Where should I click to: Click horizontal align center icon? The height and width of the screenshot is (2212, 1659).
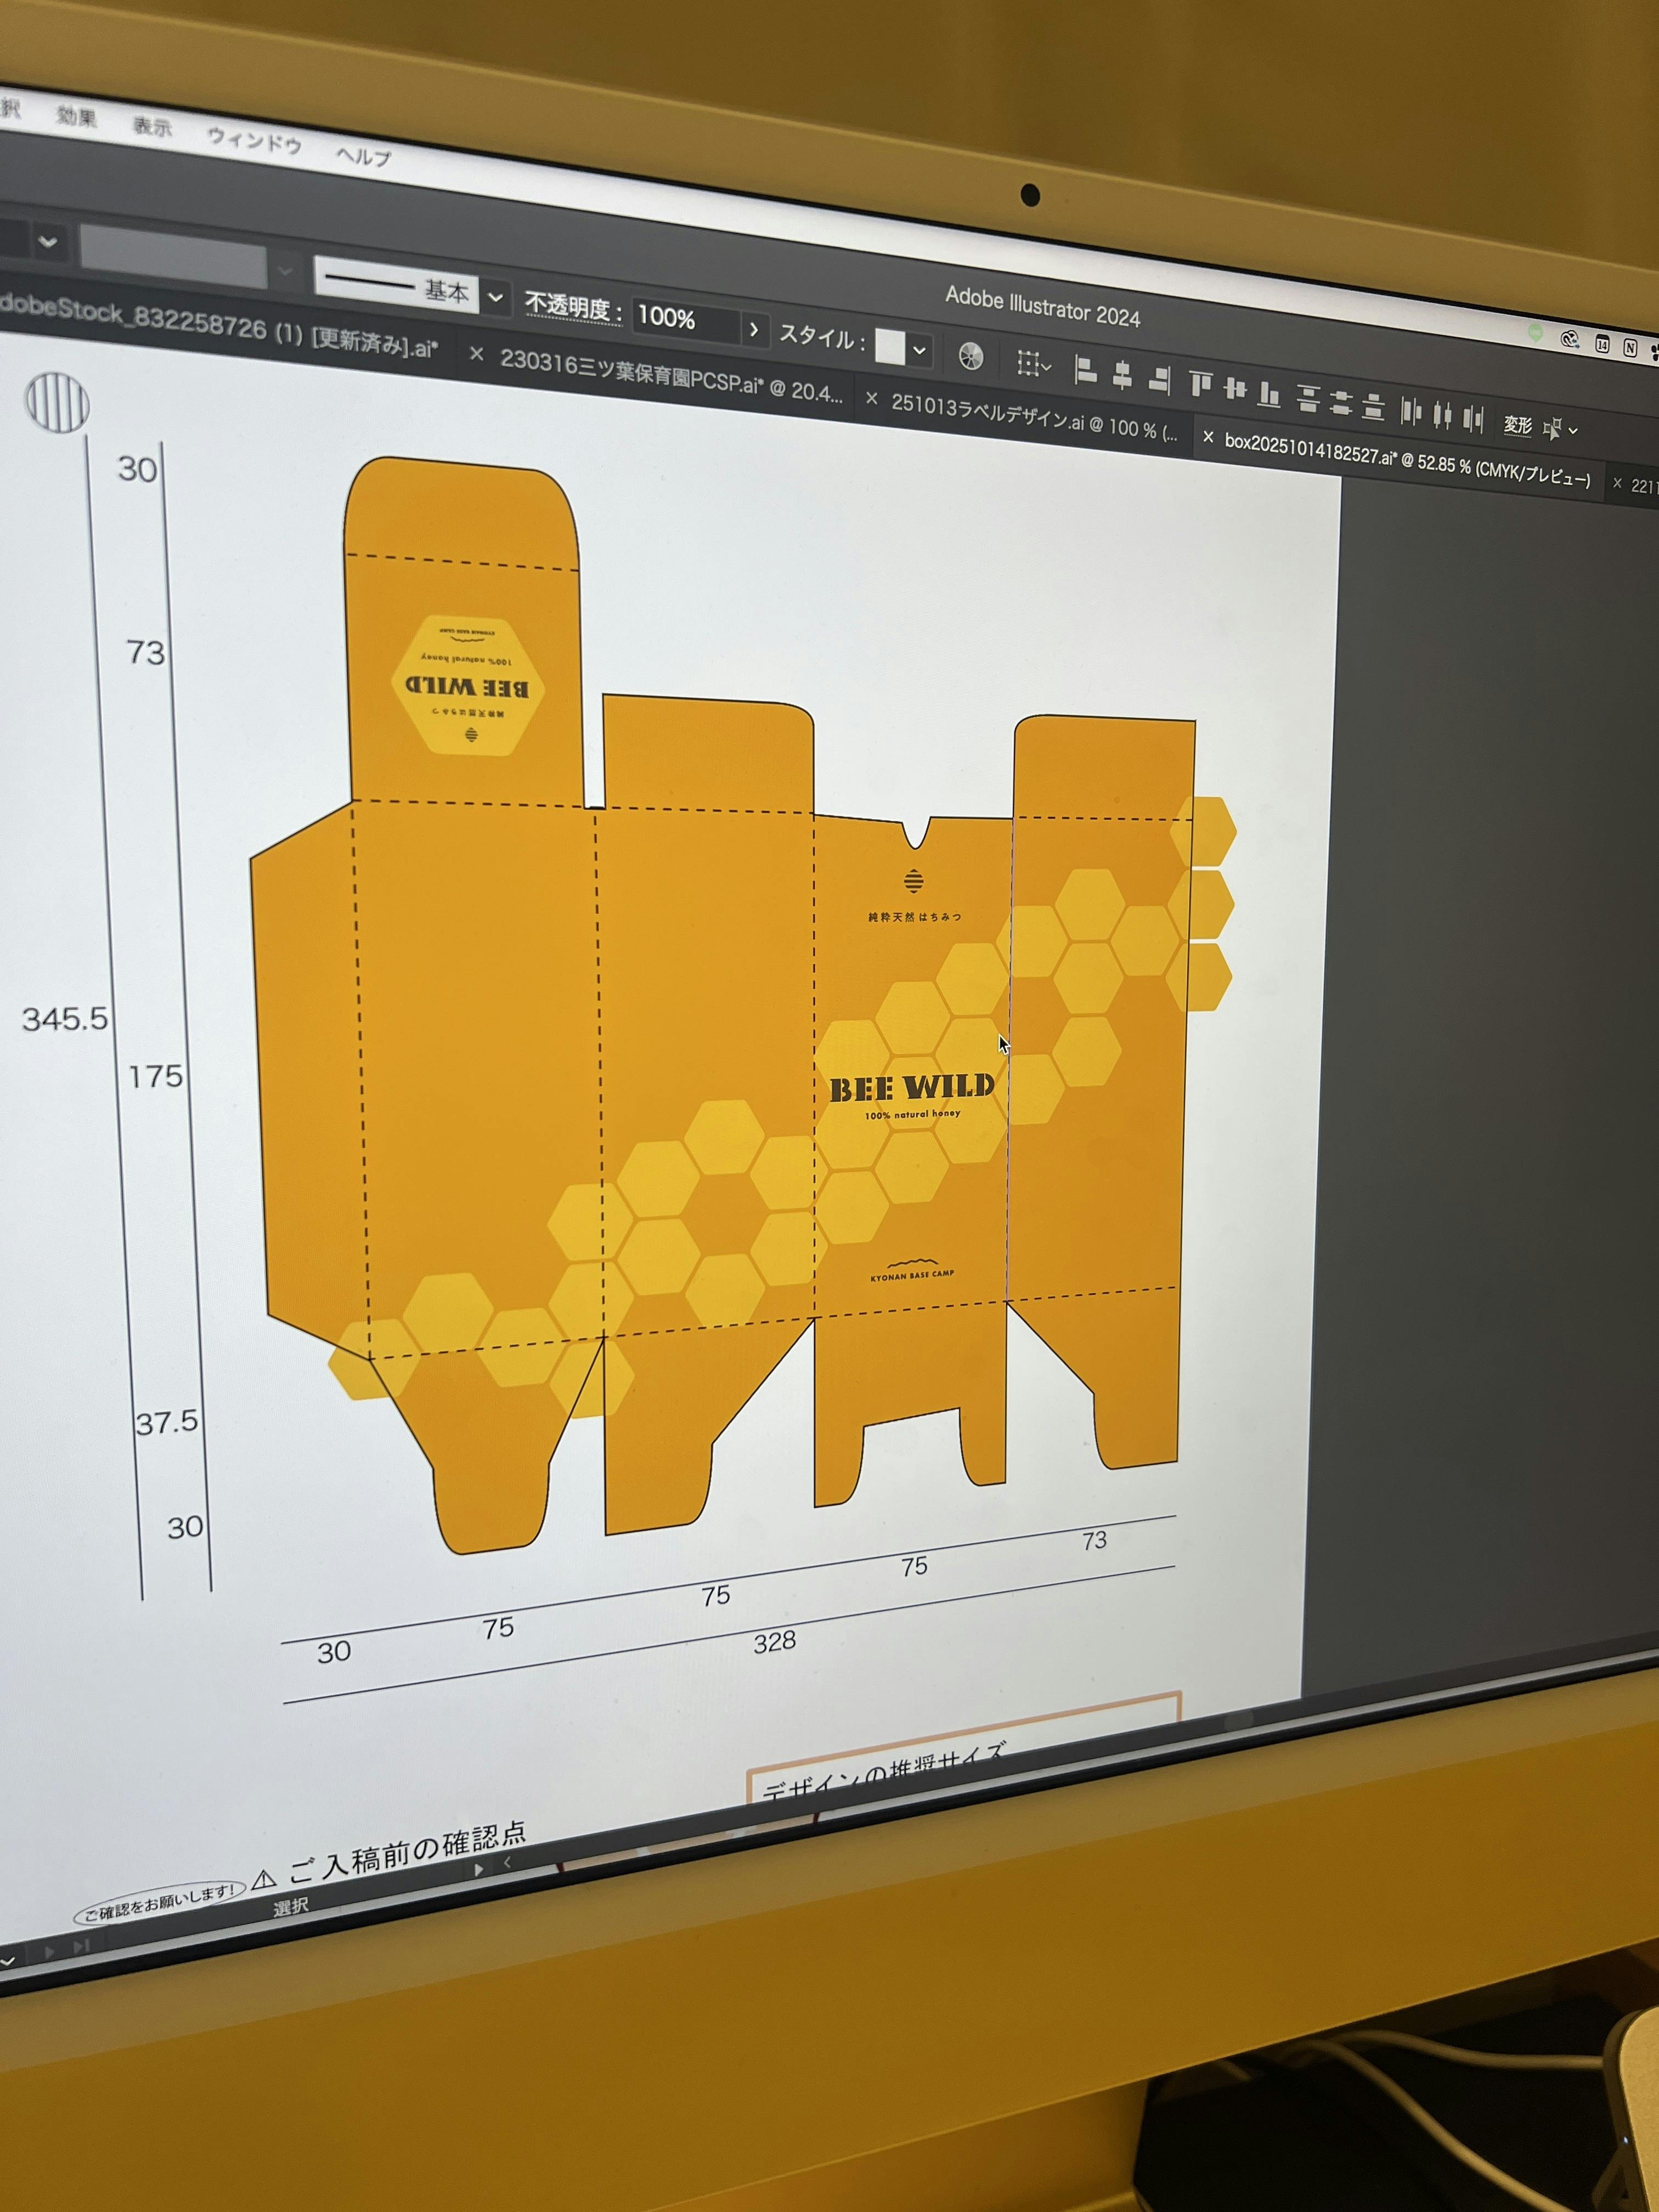coord(1122,376)
